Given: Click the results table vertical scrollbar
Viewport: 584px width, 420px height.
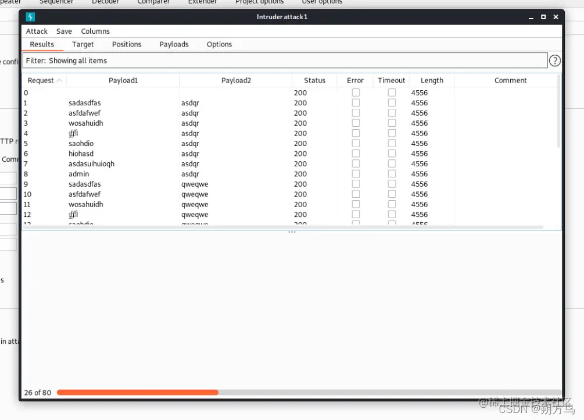Looking at the screenshot, I should [x=558, y=112].
